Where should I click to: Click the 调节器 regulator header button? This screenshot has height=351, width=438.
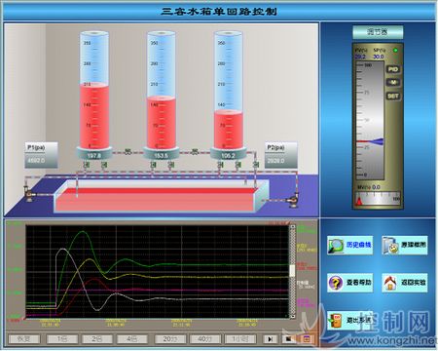tap(378, 32)
